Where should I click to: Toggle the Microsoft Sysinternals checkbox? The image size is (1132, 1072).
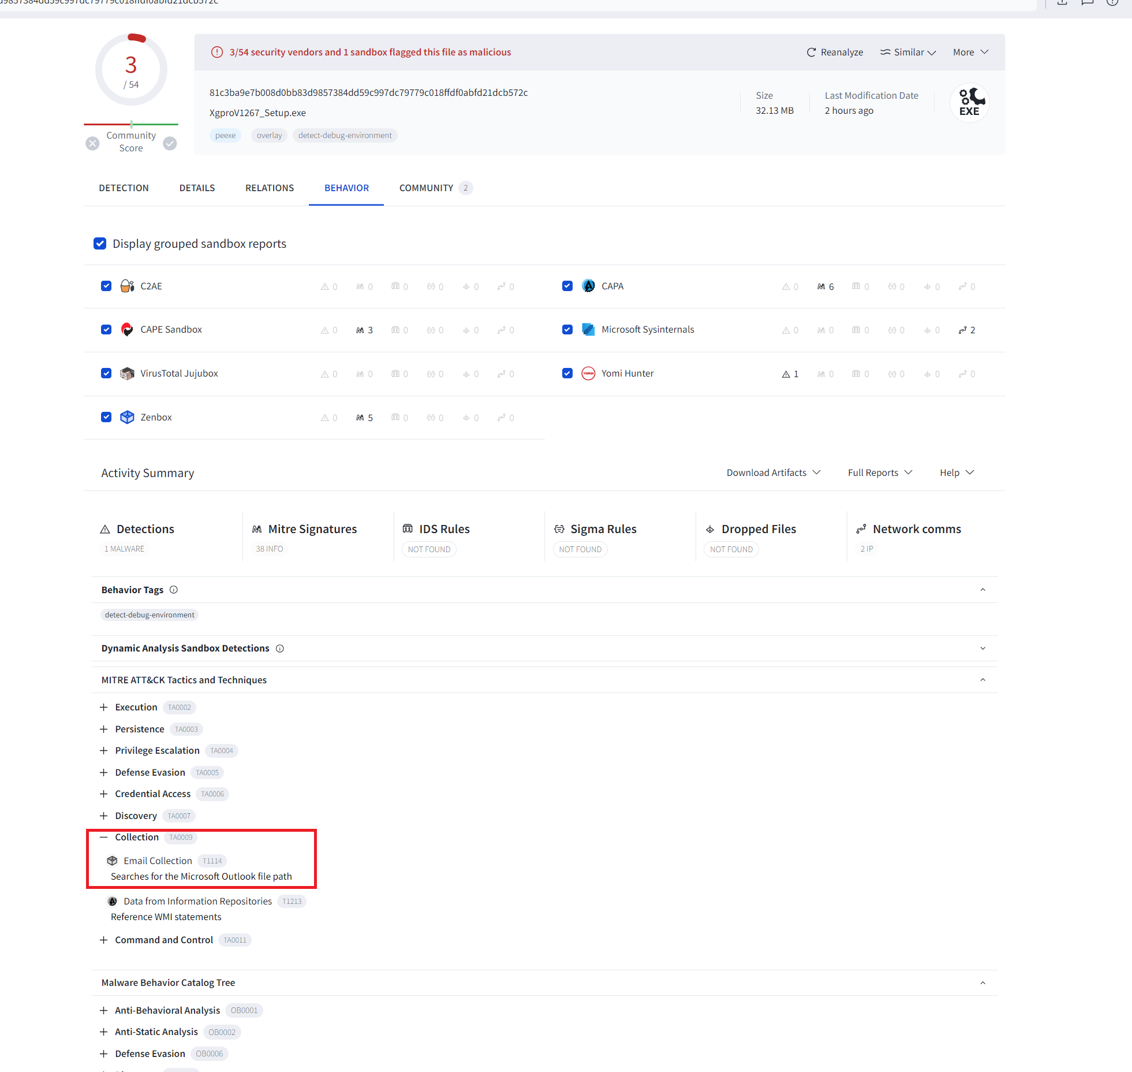pos(567,329)
